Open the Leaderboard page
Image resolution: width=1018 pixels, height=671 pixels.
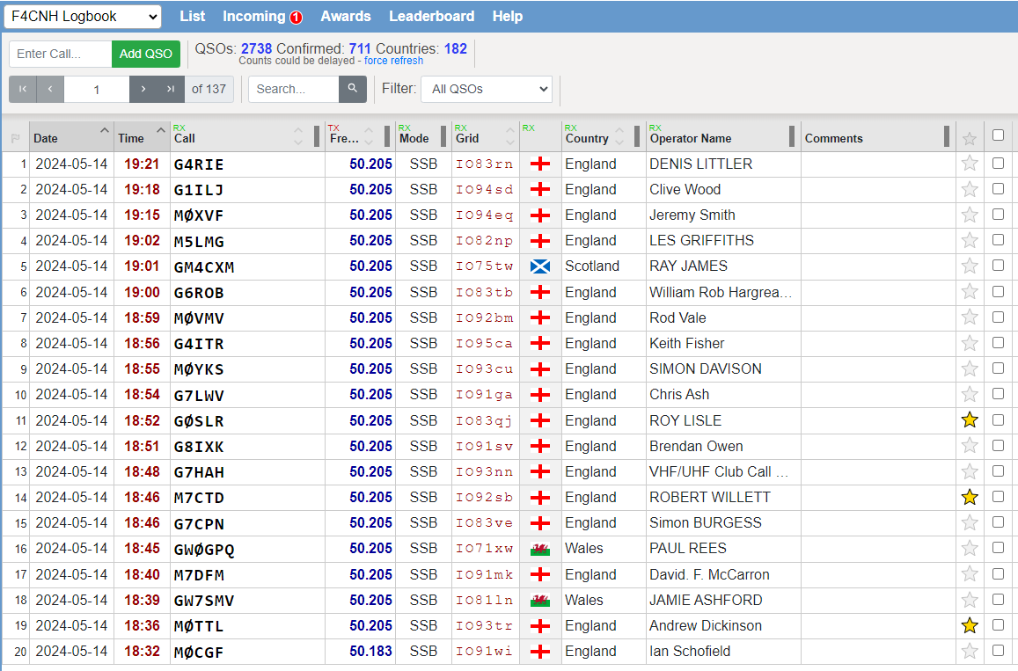pos(432,16)
